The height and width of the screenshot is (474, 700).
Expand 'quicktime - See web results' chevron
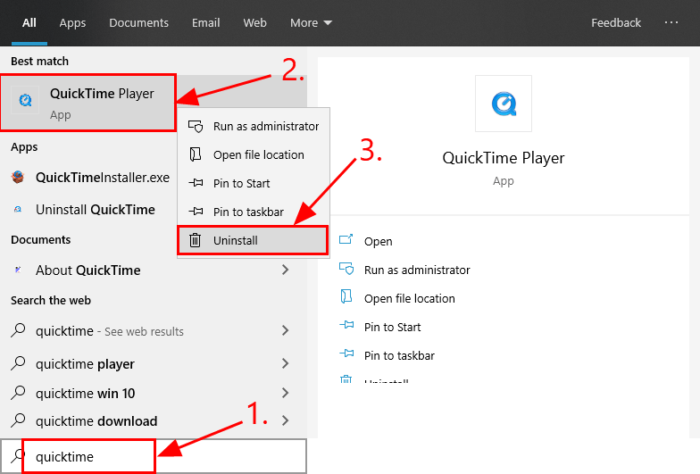(286, 330)
